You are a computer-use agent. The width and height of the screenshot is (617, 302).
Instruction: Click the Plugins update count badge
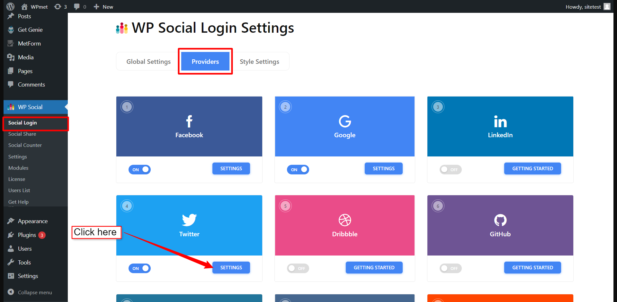42,235
